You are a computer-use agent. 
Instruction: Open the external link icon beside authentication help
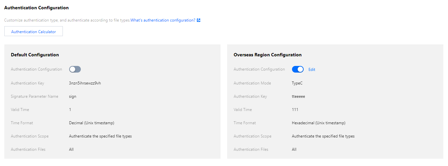[x=199, y=20]
